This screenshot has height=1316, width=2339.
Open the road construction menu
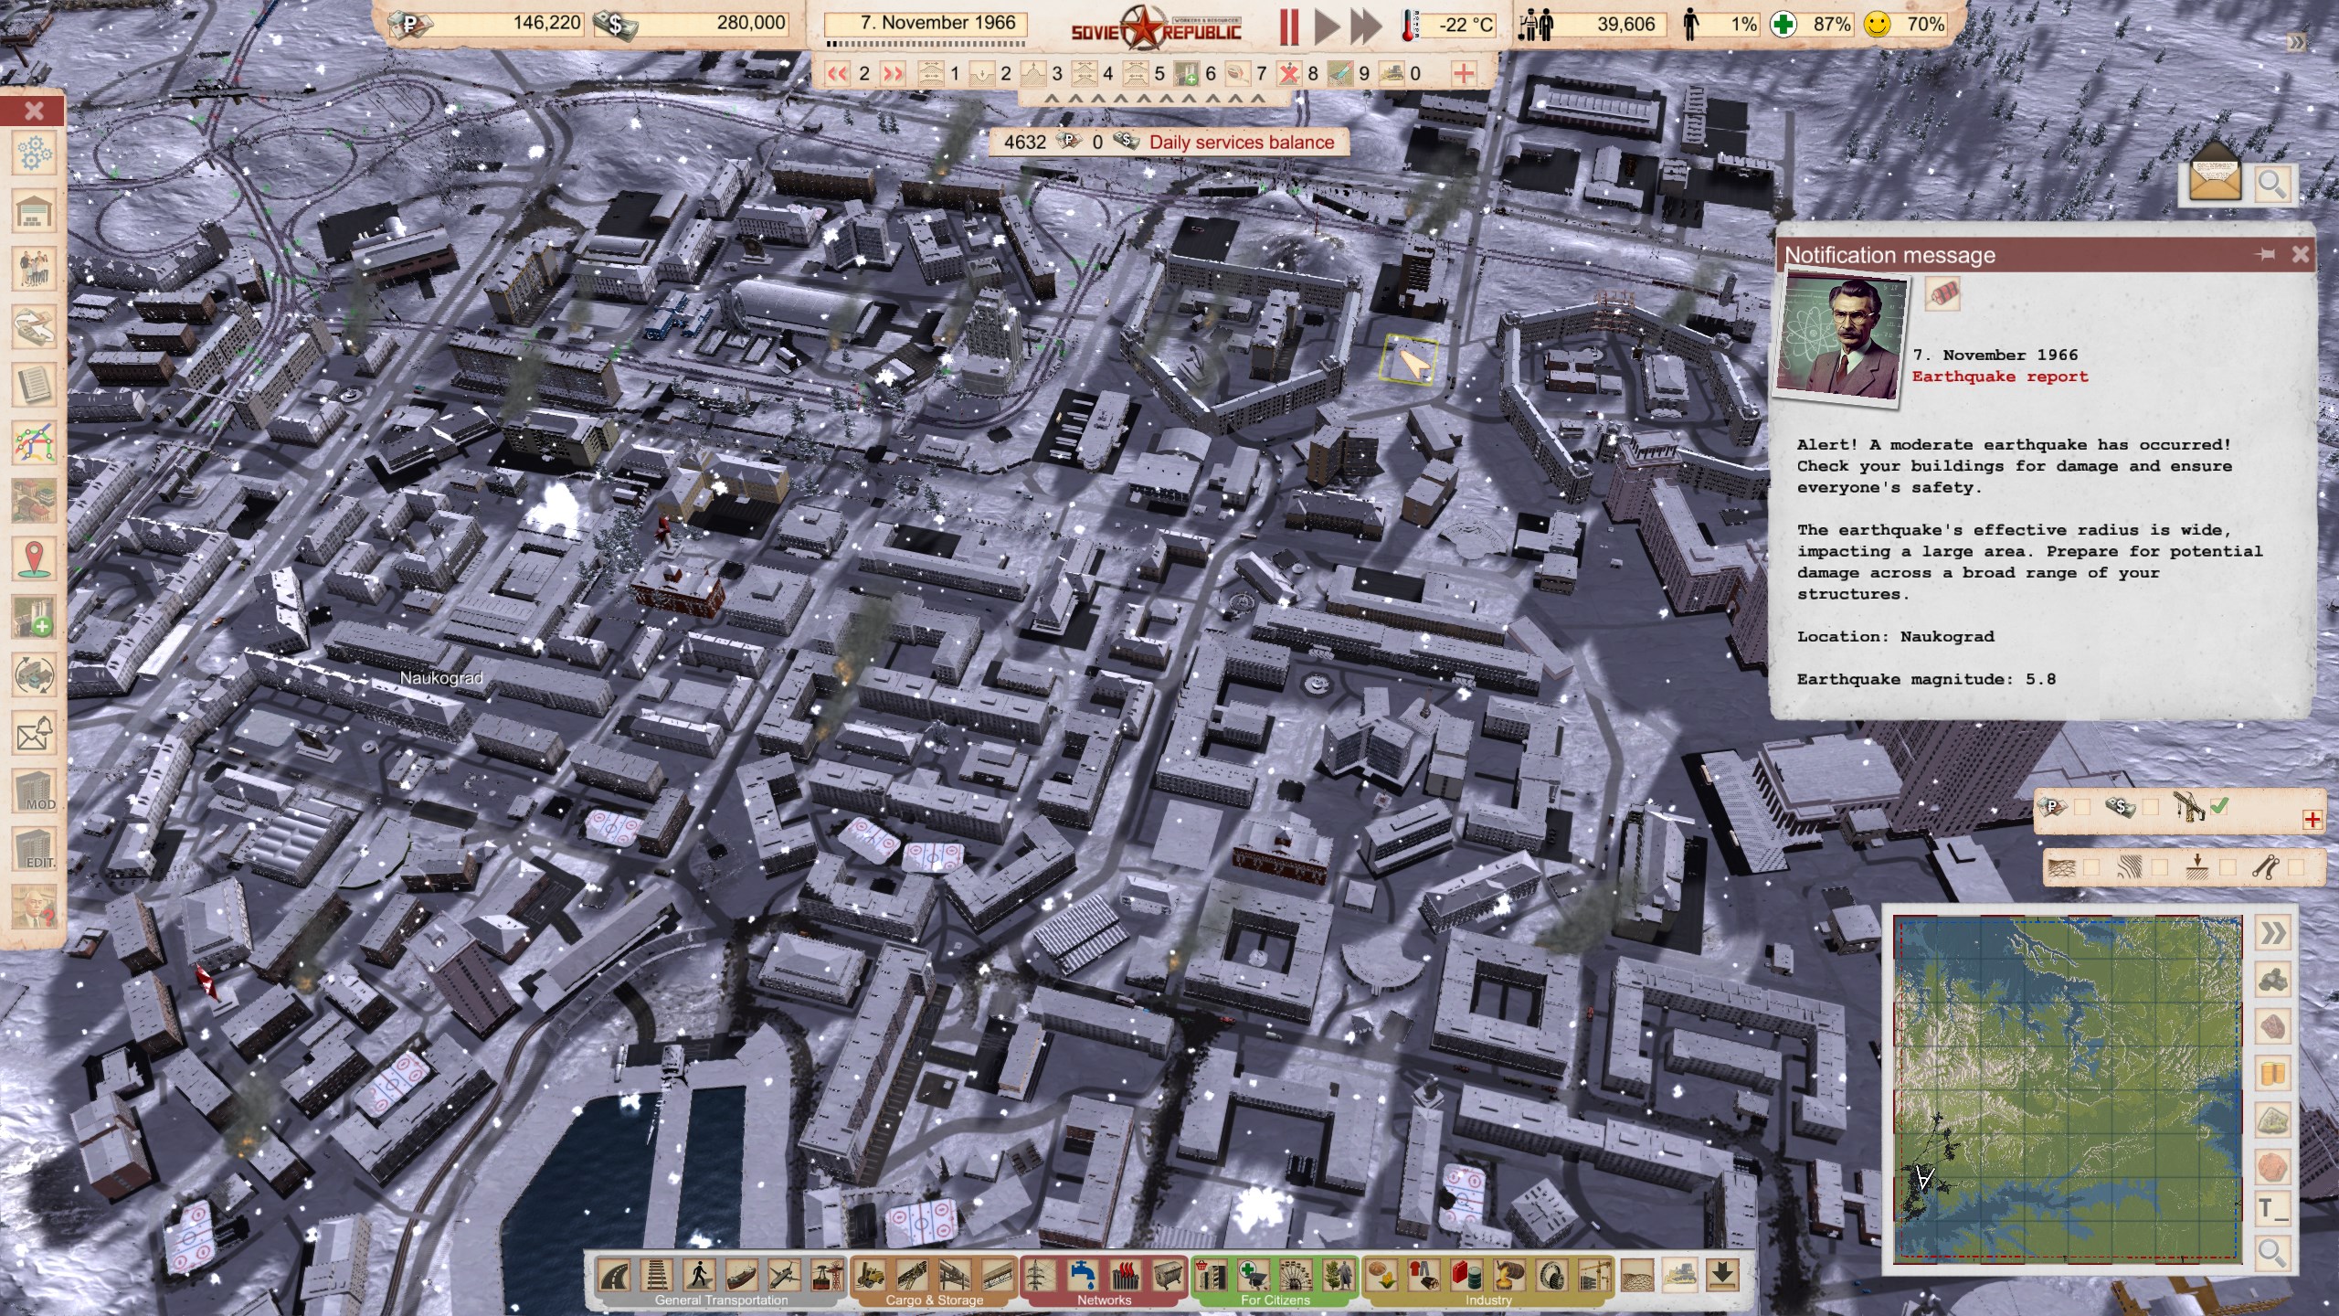click(615, 1275)
